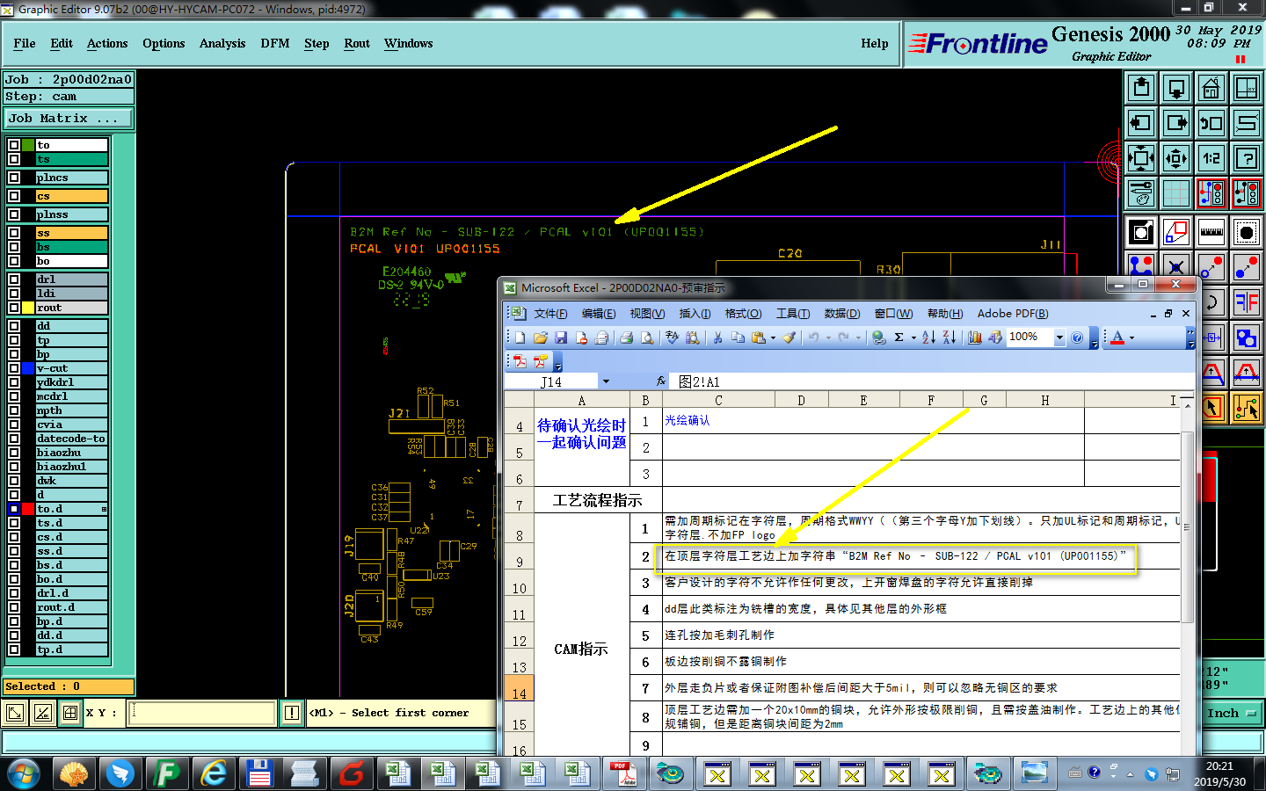Toggle the checkbox for layer 'rout'
Viewport: 1266px width, 791px height.
pos(14,308)
